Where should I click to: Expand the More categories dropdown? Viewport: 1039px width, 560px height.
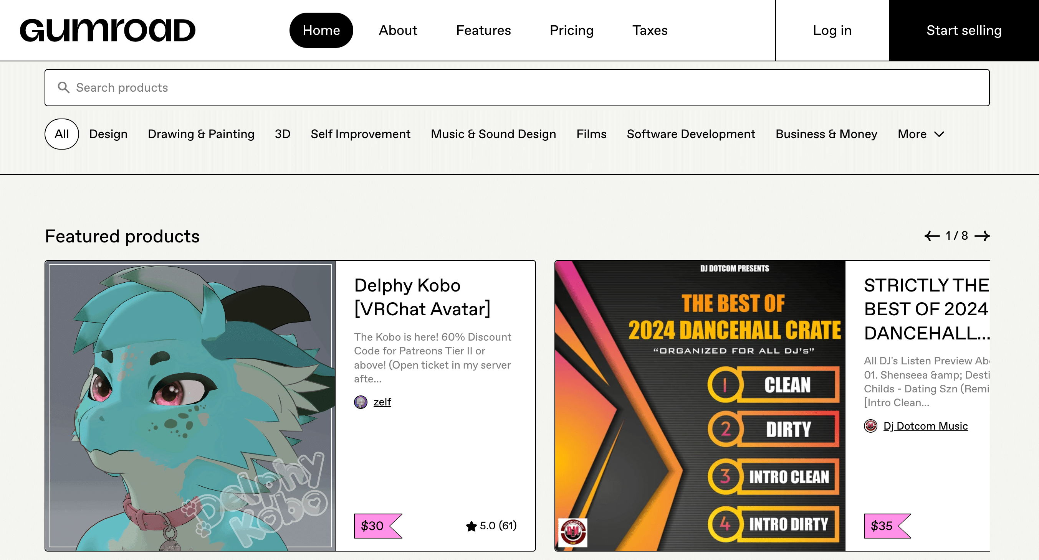920,134
